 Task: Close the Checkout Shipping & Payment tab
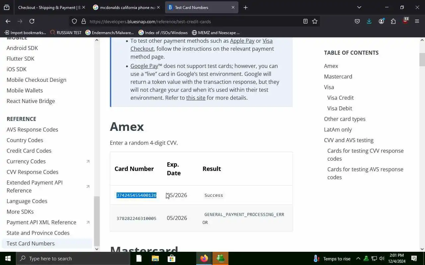(83, 7)
